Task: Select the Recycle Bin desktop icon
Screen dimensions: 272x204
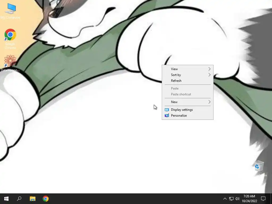Action: click(x=259, y=169)
